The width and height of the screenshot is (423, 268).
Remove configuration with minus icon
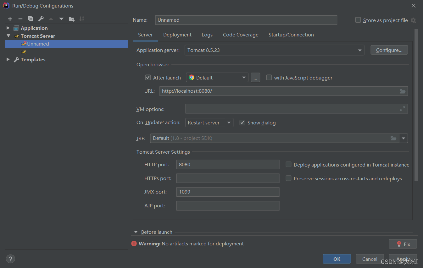pyautogui.click(x=20, y=19)
